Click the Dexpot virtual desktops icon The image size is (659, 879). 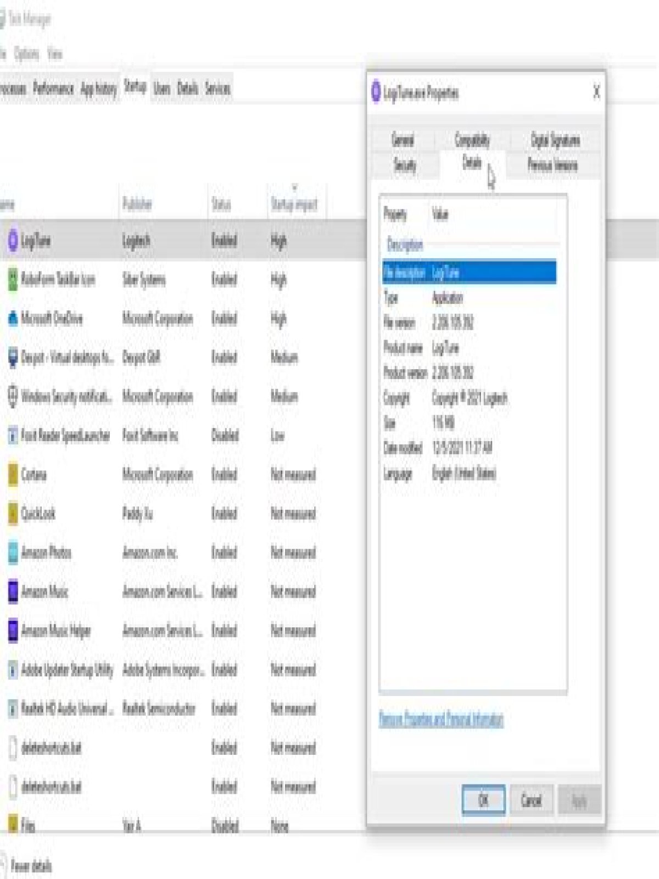tap(13, 358)
